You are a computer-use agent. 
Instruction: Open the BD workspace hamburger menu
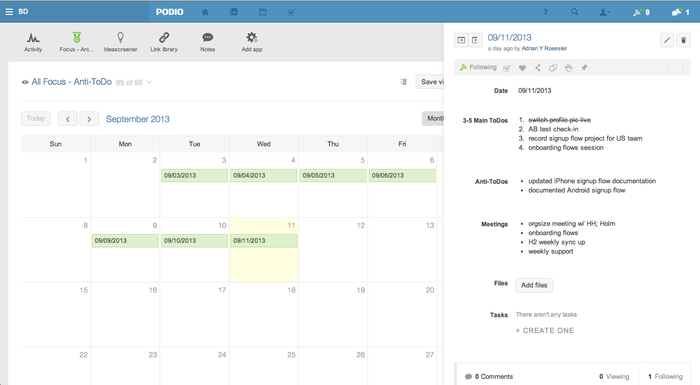point(9,12)
